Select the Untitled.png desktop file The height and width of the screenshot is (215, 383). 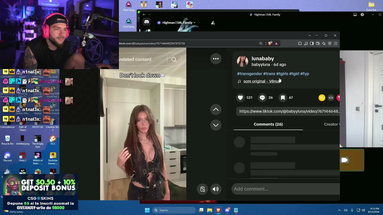click(x=22, y=140)
